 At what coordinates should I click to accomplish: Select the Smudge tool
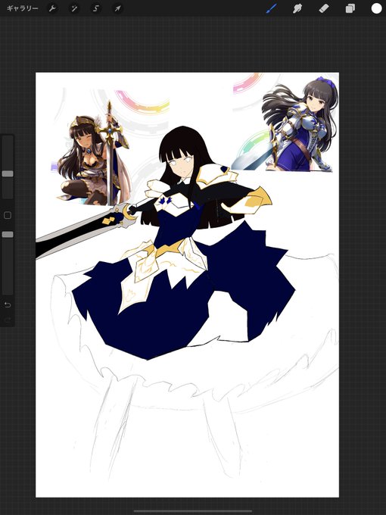pyautogui.click(x=297, y=8)
